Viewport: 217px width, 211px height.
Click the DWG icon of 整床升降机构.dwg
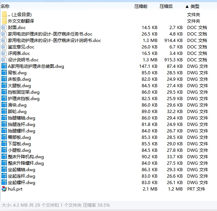pos(4,156)
